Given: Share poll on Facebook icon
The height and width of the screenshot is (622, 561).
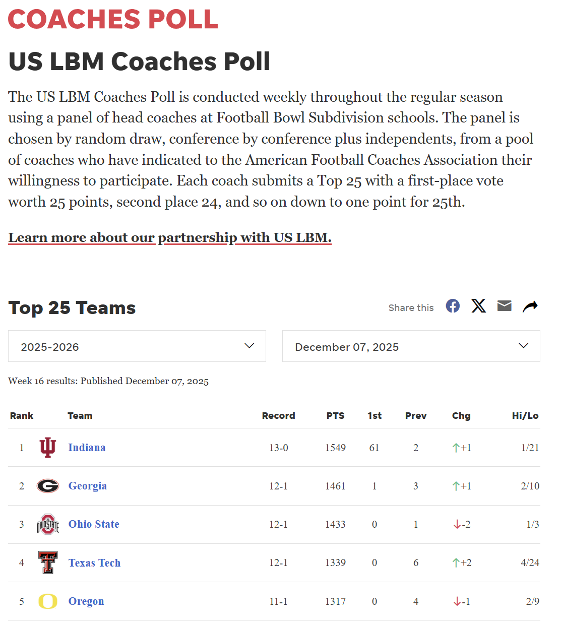Looking at the screenshot, I should 453,306.
